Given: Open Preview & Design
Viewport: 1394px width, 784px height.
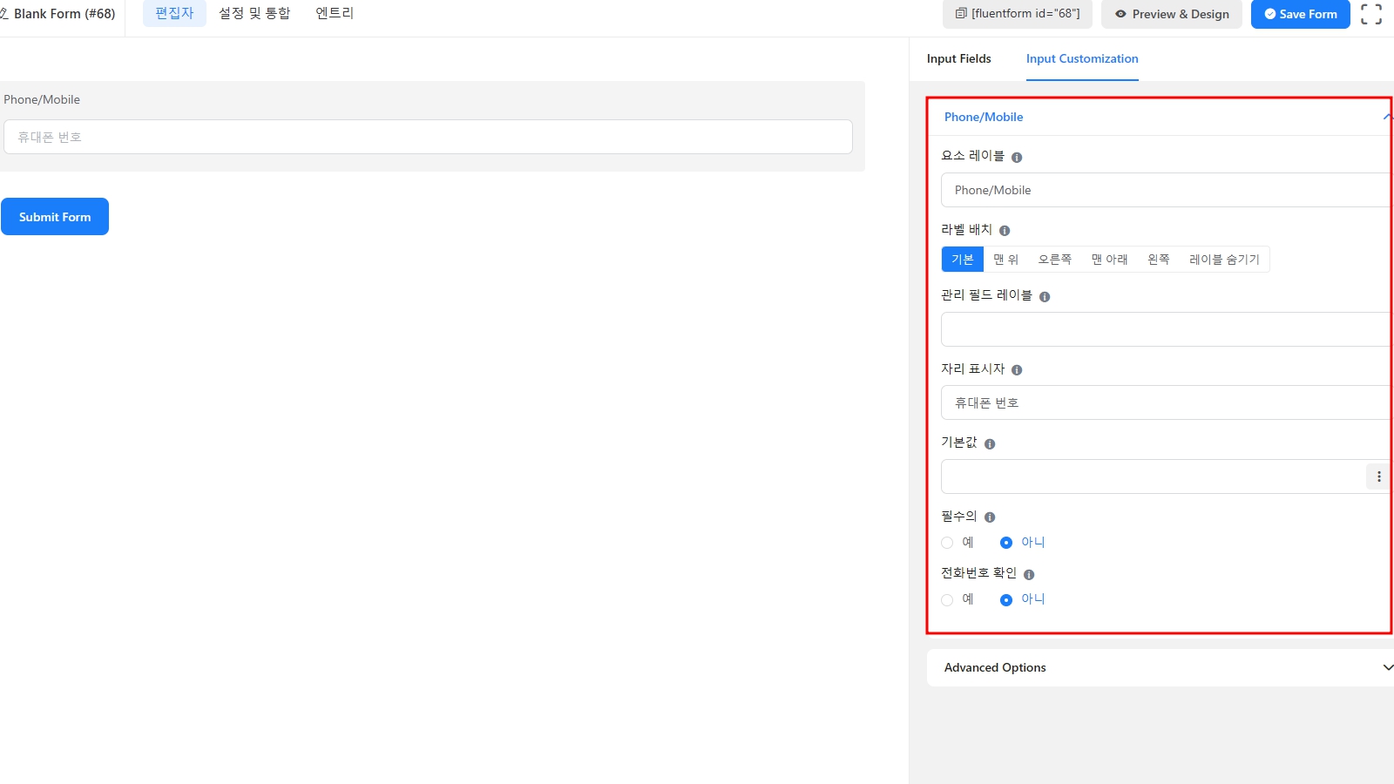Looking at the screenshot, I should point(1172,14).
